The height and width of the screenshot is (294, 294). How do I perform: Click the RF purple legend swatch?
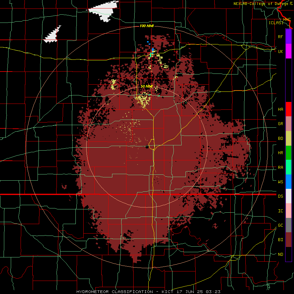click(288, 37)
